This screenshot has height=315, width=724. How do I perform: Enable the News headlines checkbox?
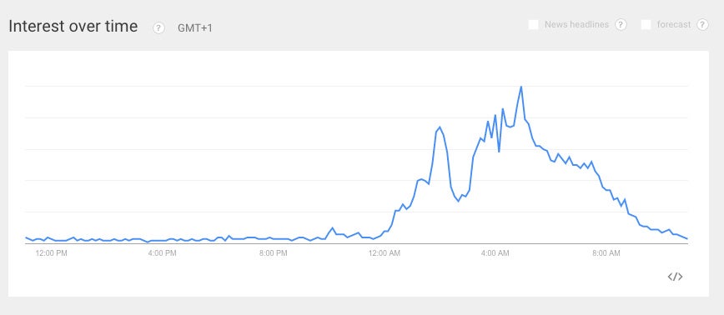point(533,24)
